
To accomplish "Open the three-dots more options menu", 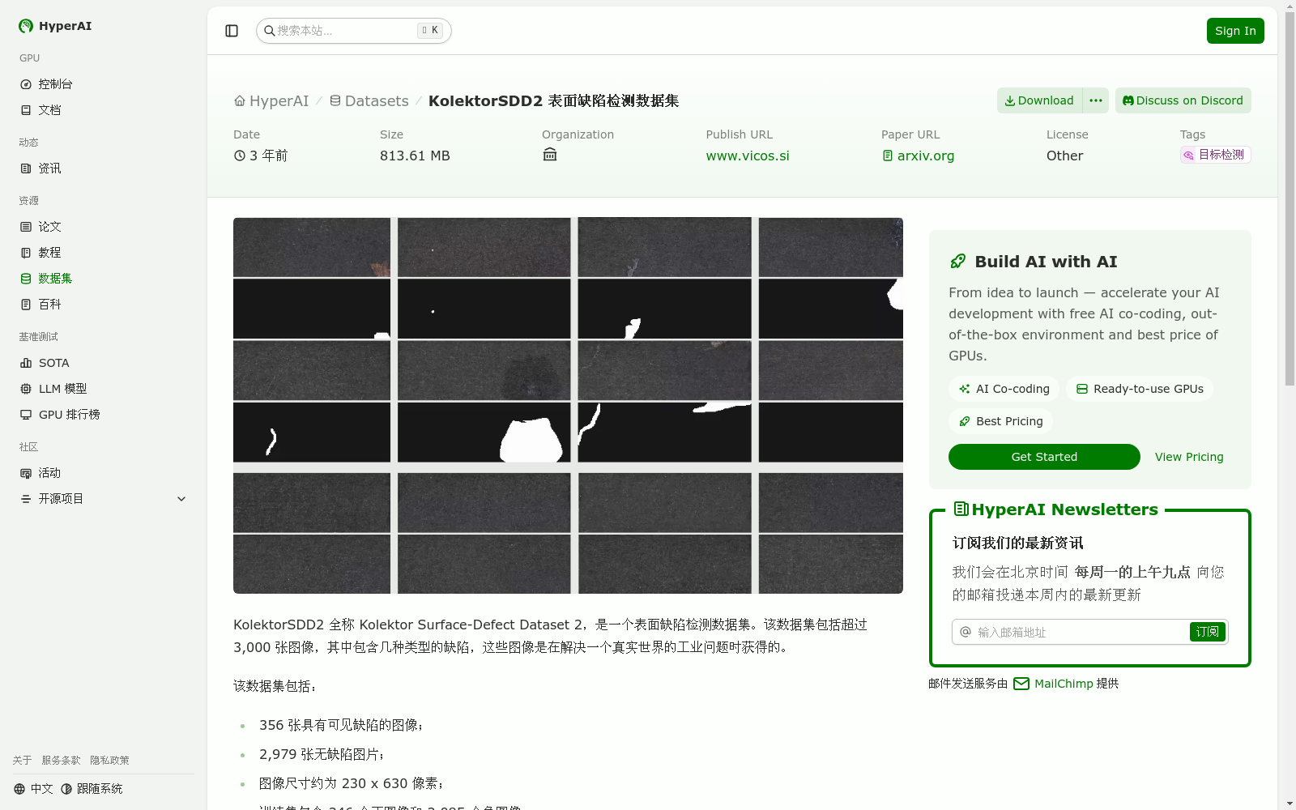I will (x=1096, y=100).
